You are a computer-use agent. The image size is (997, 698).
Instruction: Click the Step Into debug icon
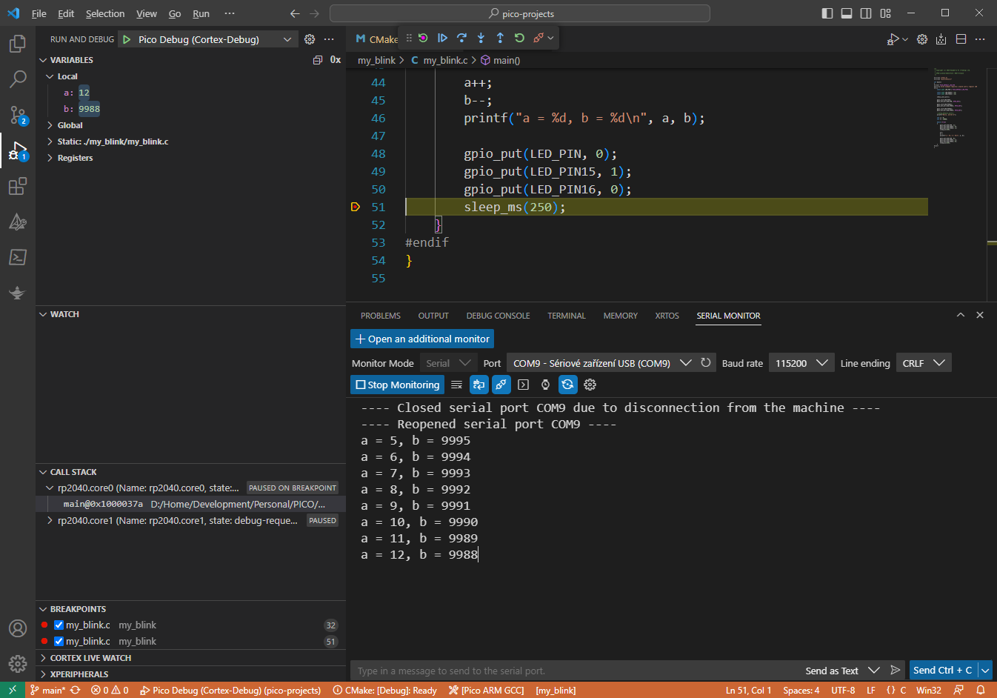tap(481, 38)
